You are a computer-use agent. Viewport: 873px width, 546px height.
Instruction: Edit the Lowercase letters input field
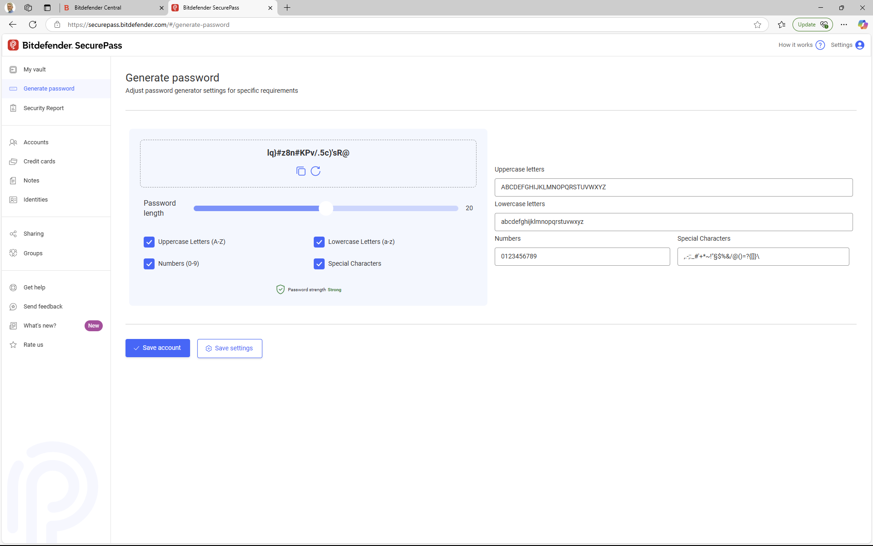pos(673,222)
